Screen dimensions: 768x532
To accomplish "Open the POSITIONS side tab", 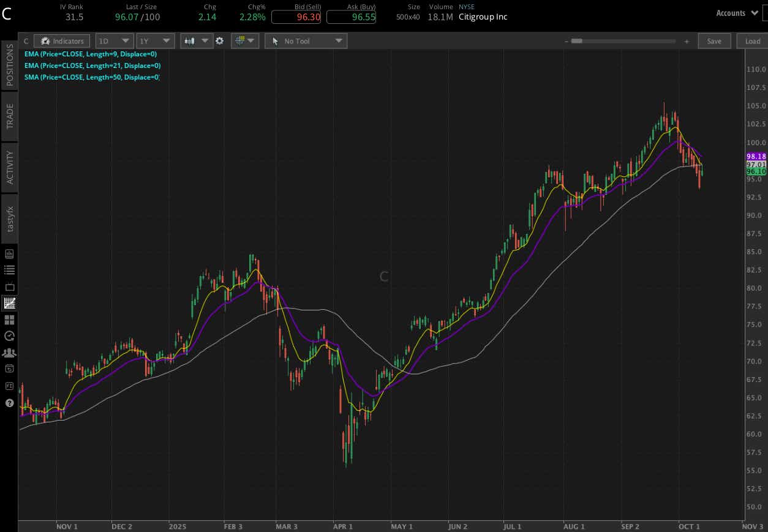I will 9,65.
